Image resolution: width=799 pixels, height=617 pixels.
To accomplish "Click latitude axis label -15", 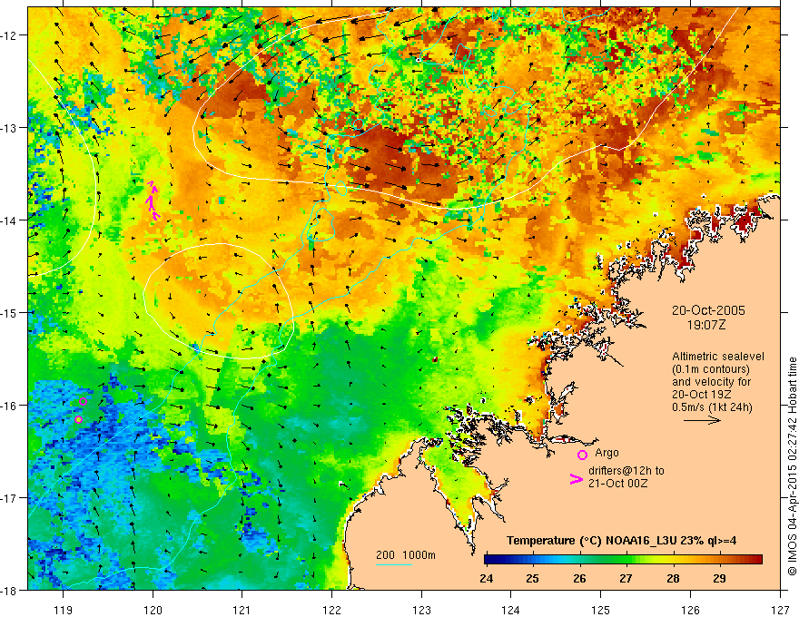I will (x=9, y=312).
